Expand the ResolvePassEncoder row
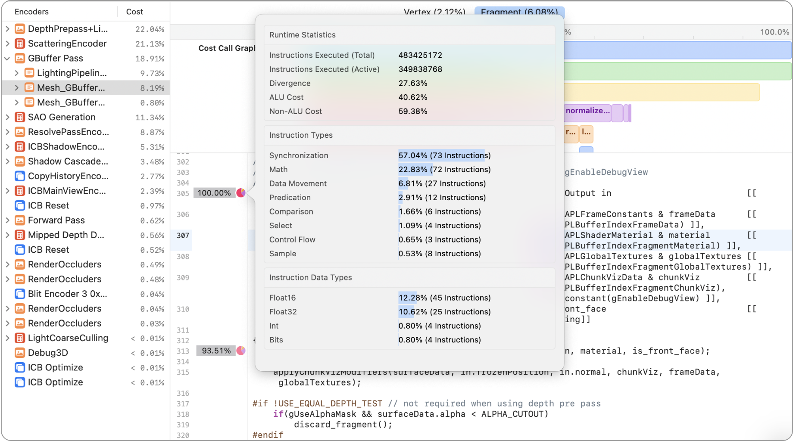Image resolution: width=793 pixels, height=441 pixels. point(7,132)
